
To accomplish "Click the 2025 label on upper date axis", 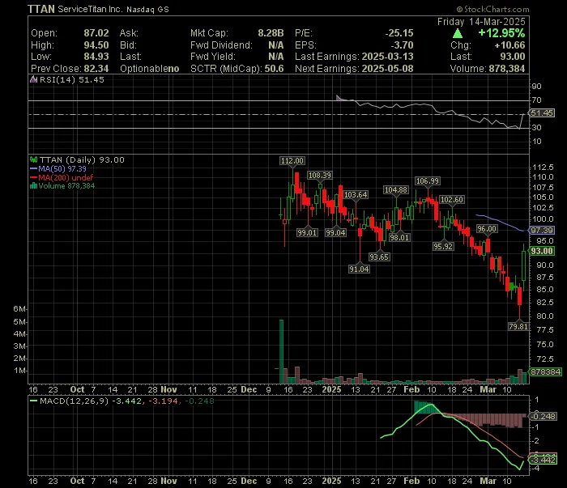I will coord(331,389).
